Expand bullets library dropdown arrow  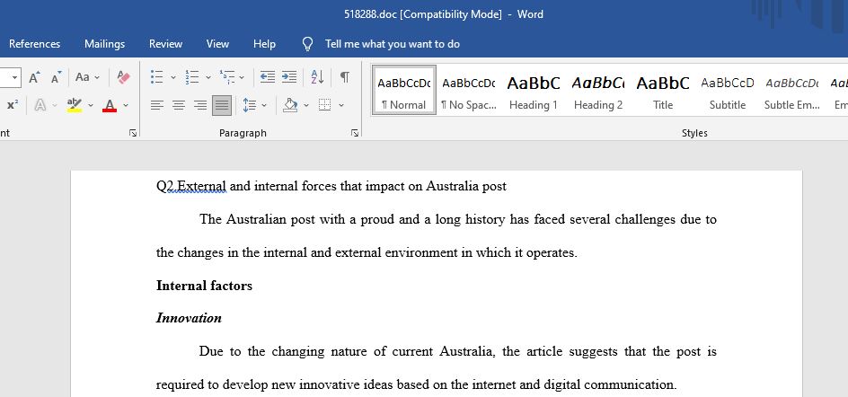(173, 78)
